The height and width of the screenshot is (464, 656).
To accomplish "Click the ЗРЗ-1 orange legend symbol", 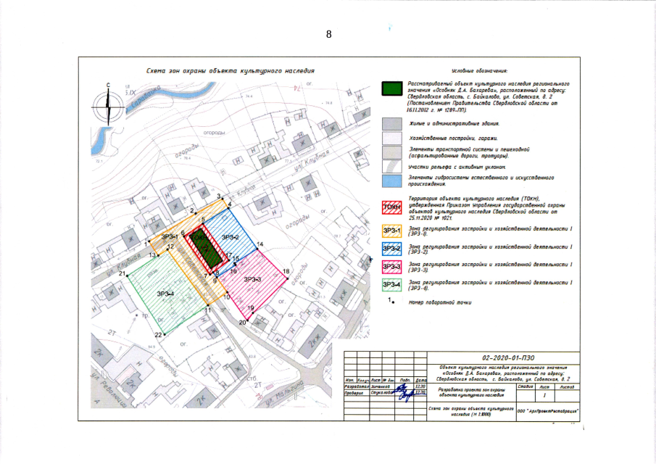I will pyautogui.click(x=391, y=231).
